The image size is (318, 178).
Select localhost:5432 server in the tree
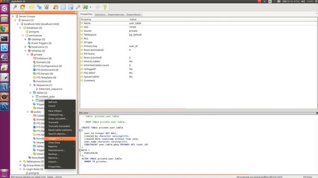[41, 24]
